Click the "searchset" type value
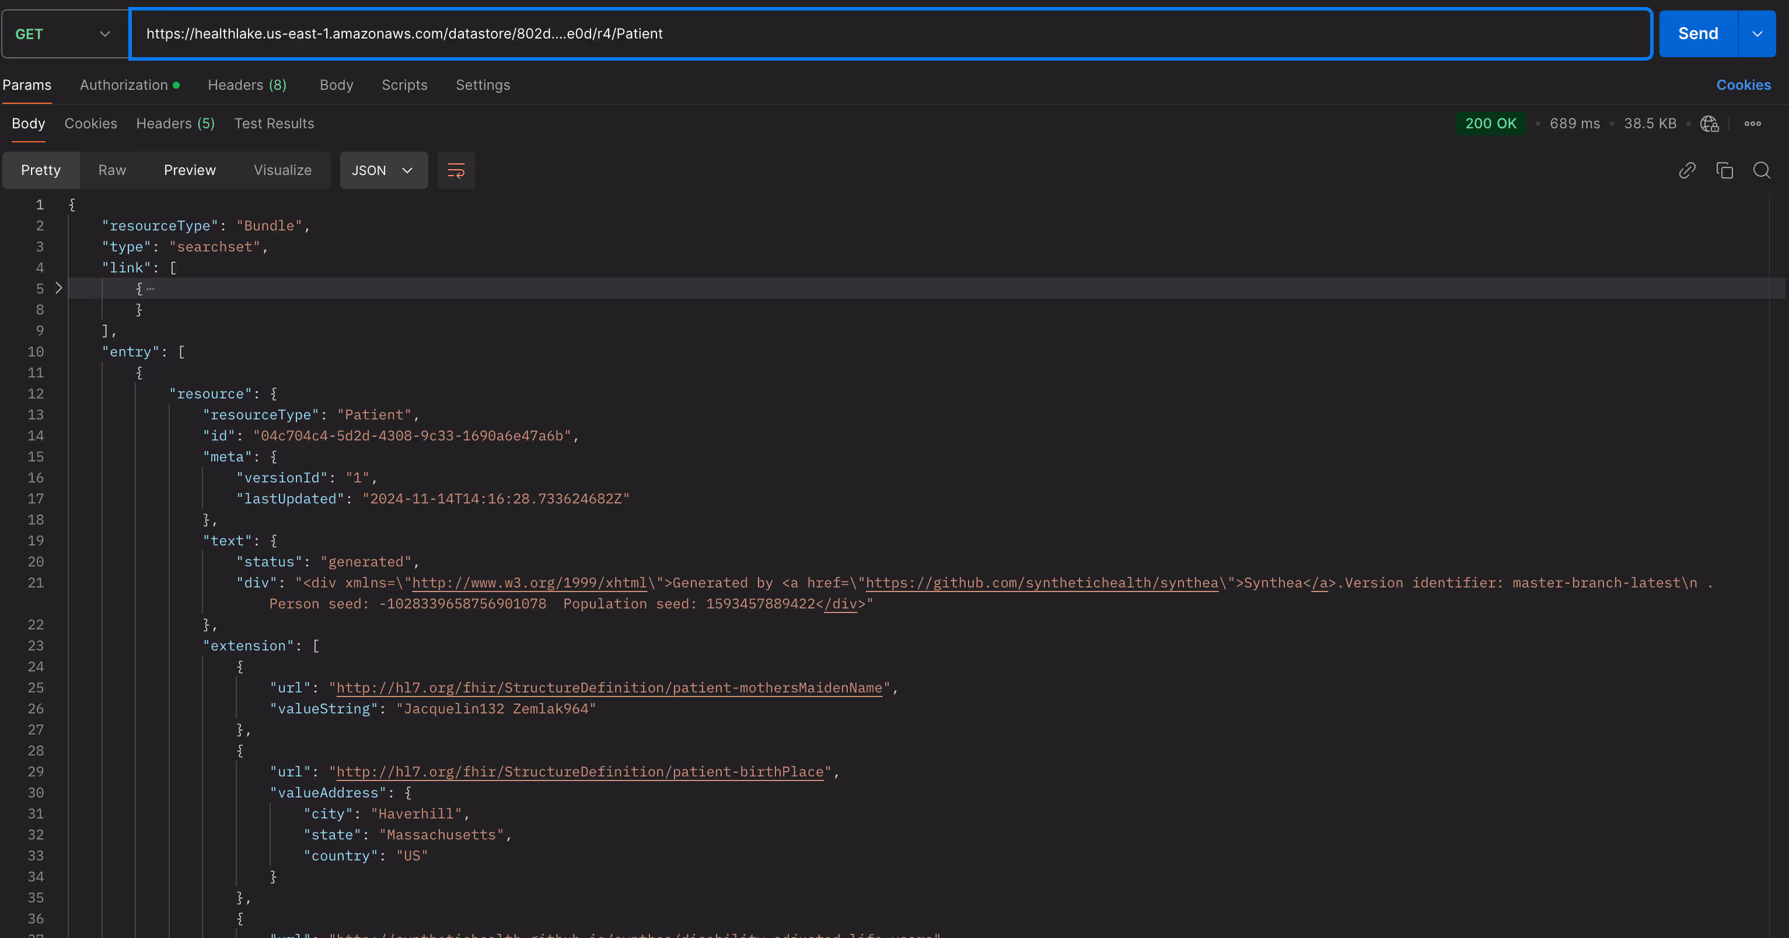 click(x=215, y=247)
